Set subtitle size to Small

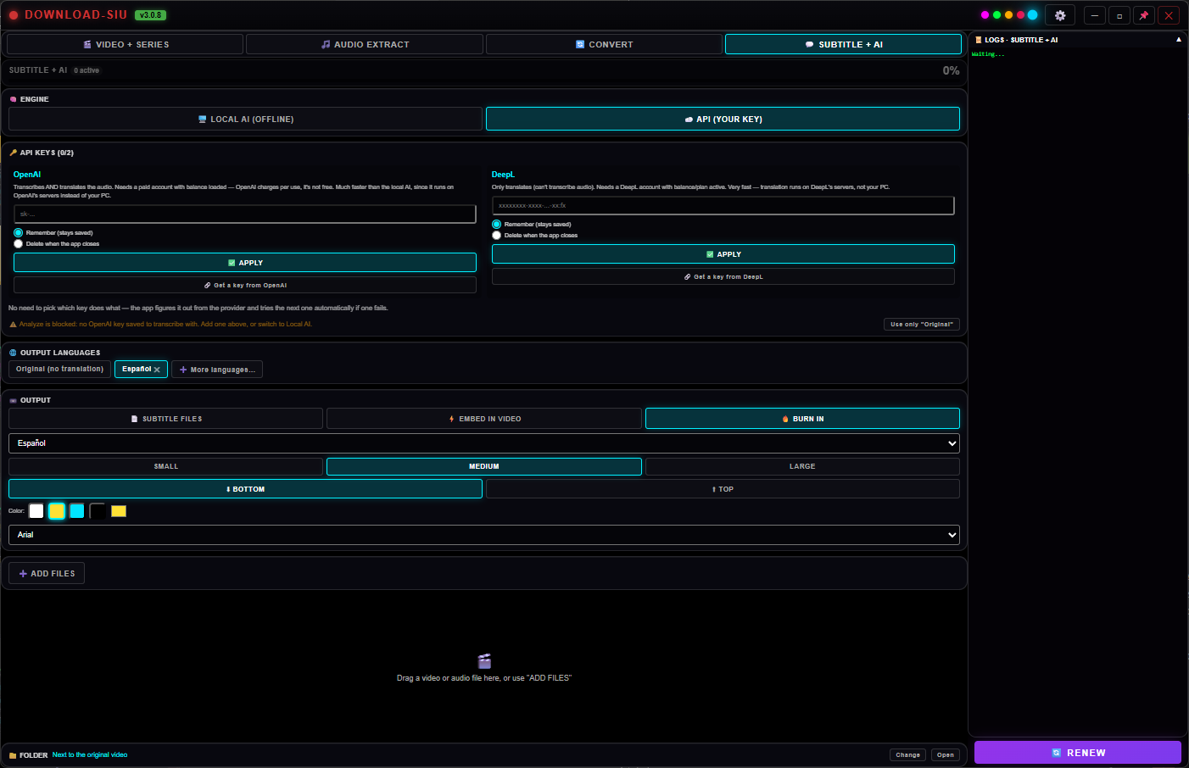click(x=166, y=466)
